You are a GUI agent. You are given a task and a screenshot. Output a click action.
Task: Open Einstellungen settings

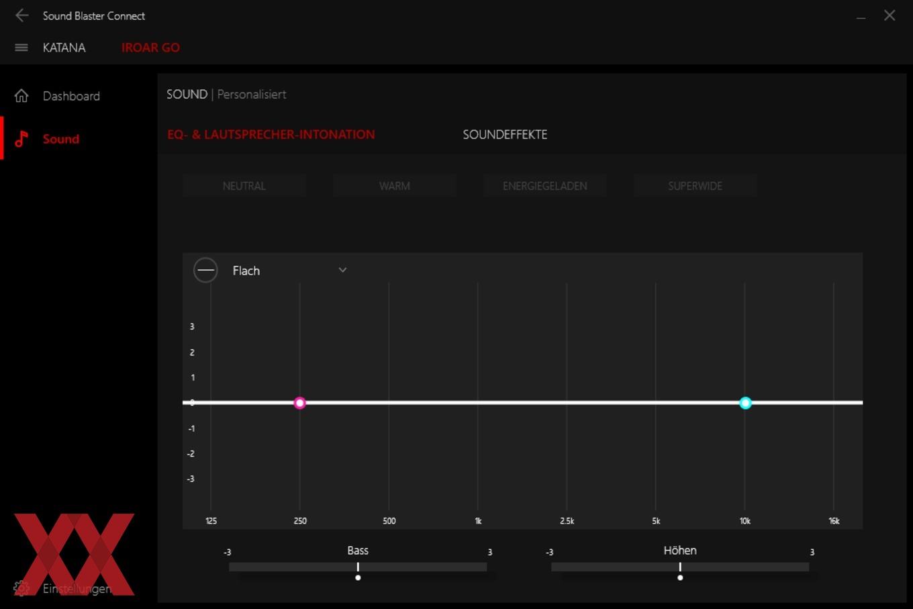tap(77, 588)
